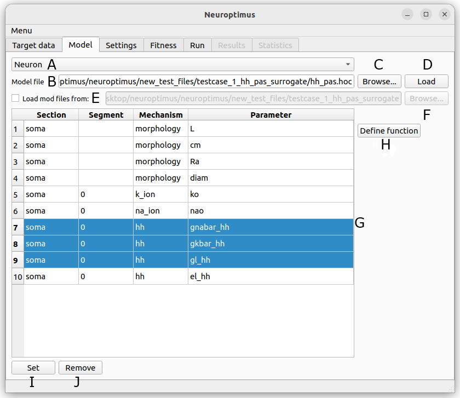This screenshot has width=460, height=398.
Task: Select row with parameter el_hh
Action: (x=183, y=276)
